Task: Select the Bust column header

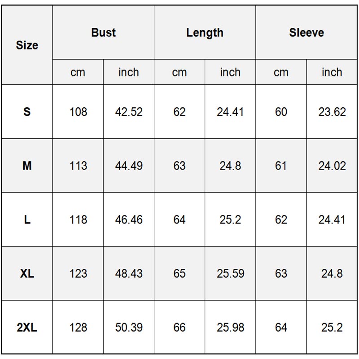Action: 103,33
